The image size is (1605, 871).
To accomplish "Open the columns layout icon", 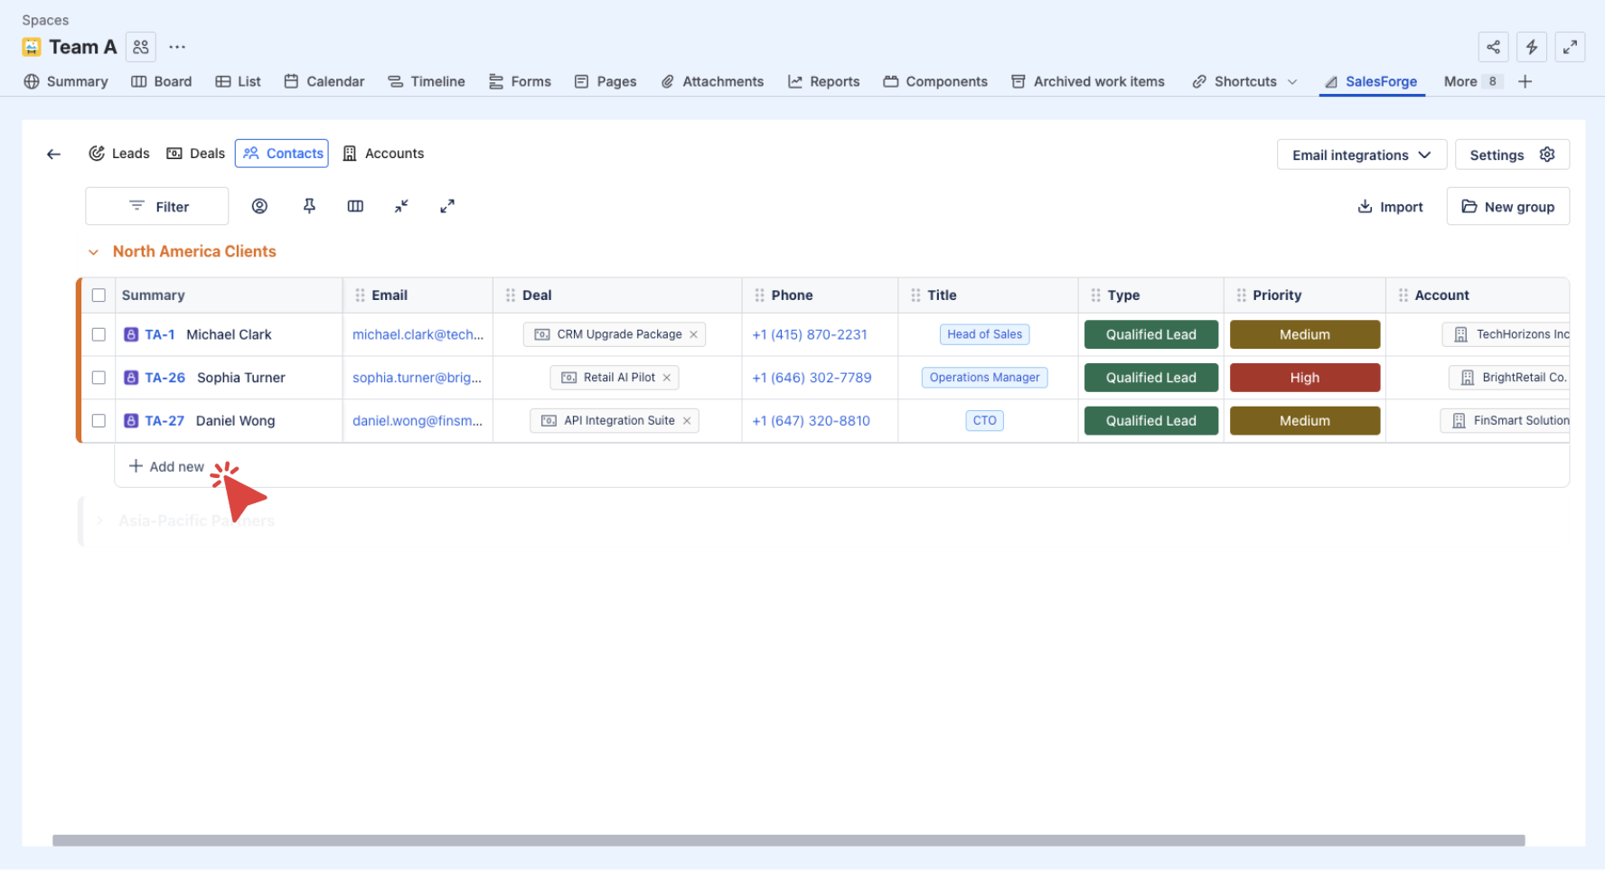I will tap(355, 206).
